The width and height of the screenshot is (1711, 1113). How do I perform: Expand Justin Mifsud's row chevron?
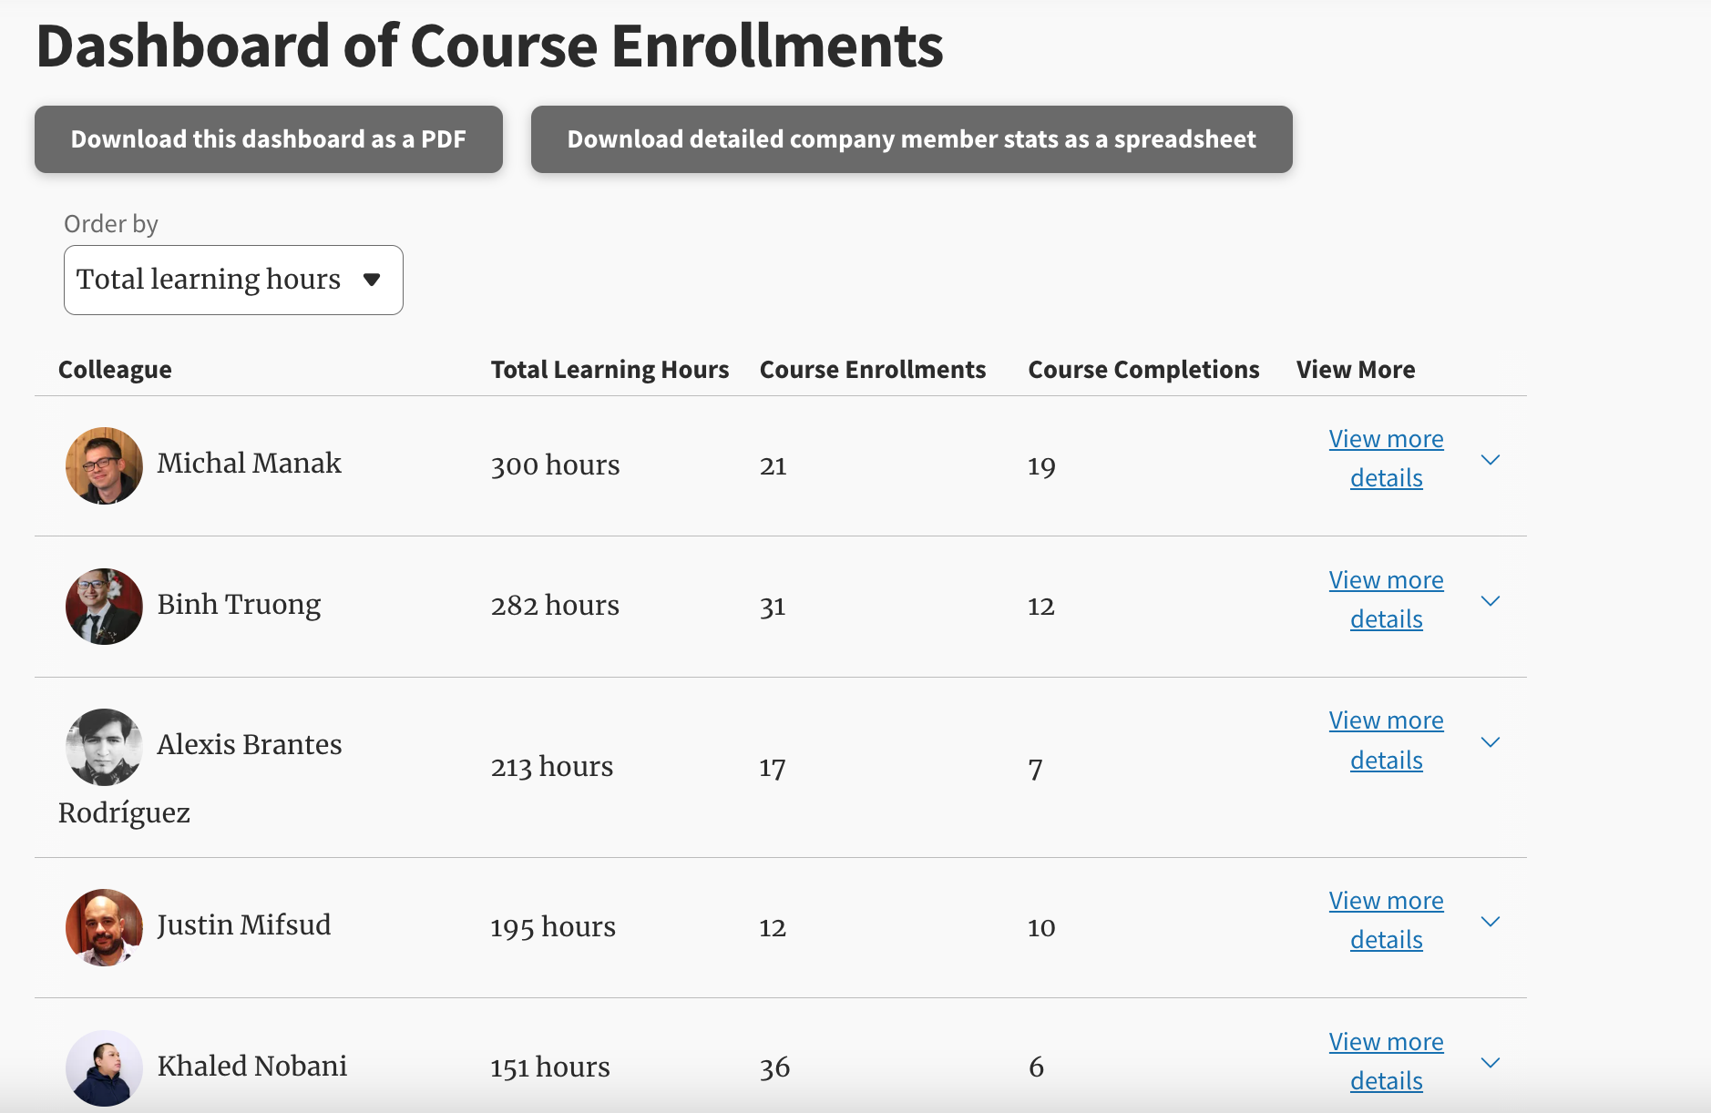pyautogui.click(x=1491, y=922)
